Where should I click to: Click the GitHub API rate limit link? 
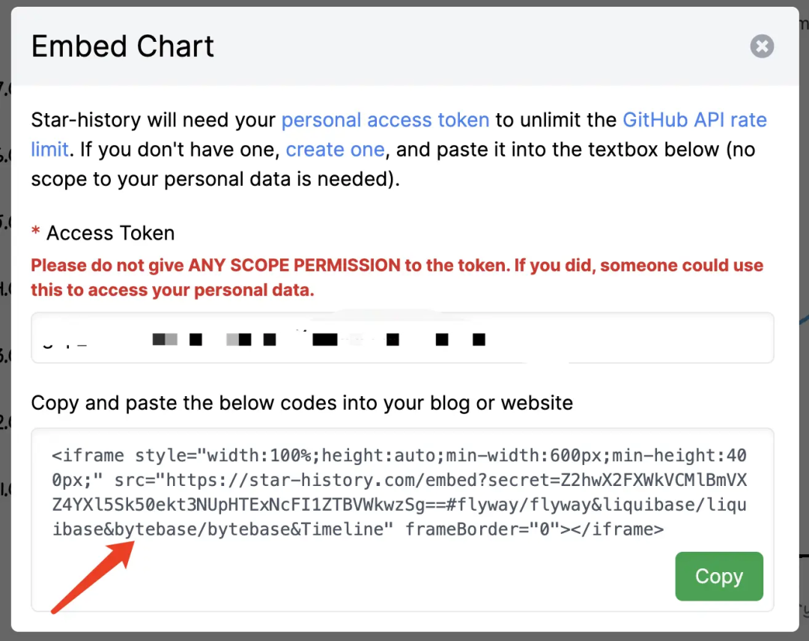tap(694, 120)
